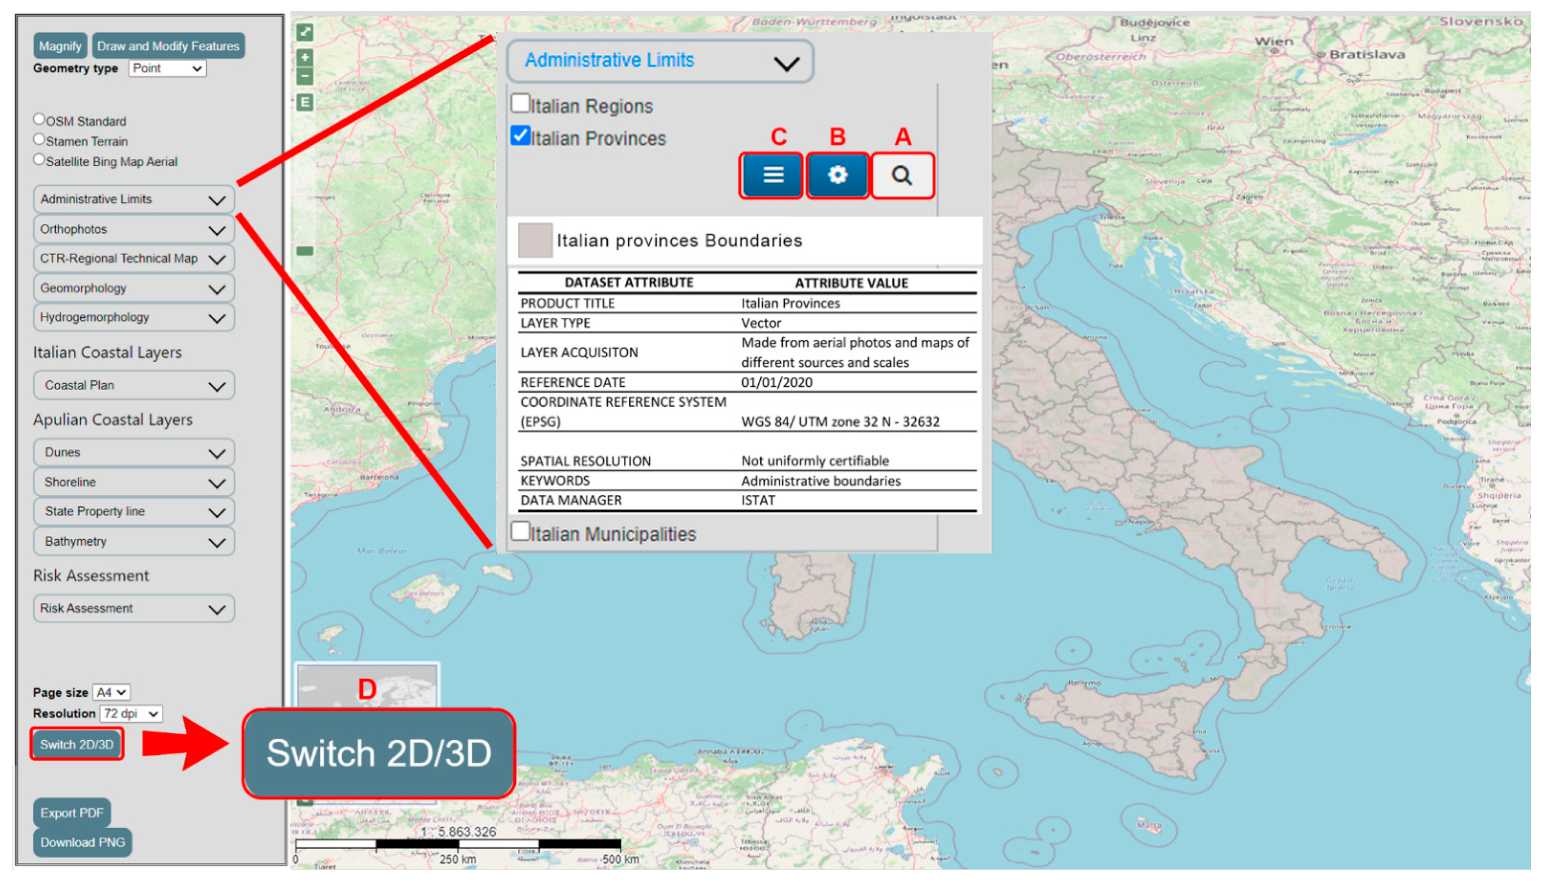This screenshot has width=1545, height=885.
Task: Expand the Orthophotos layer group
Action: (x=134, y=229)
